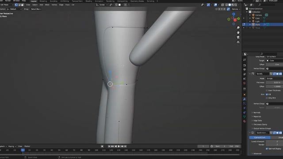
Task: Open the Physics properties tab icon
Action: (x=245, y=108)
